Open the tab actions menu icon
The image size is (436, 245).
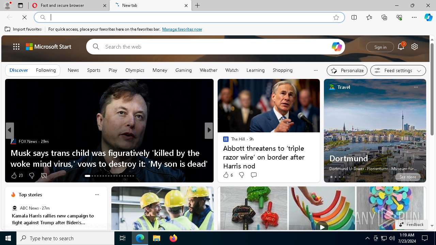click(x=20, y=5)
